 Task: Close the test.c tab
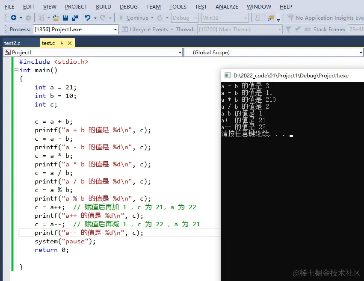(70, 43)
